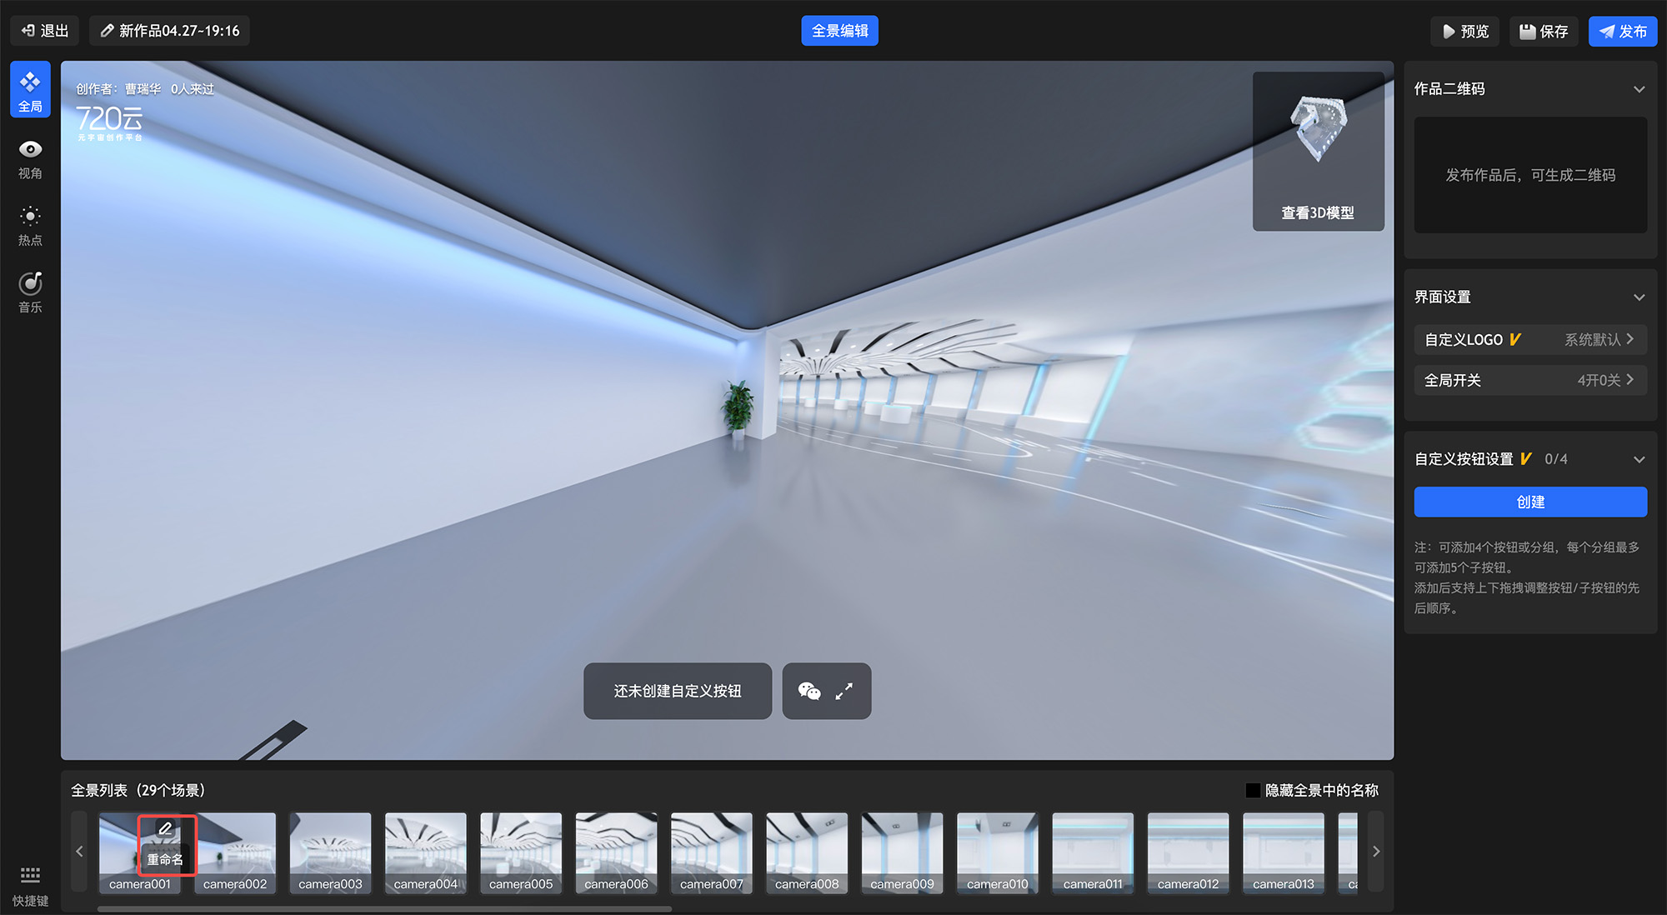Click the blue 创建 button
This screenshot has width=1667, height=915.
(1529, 502)
